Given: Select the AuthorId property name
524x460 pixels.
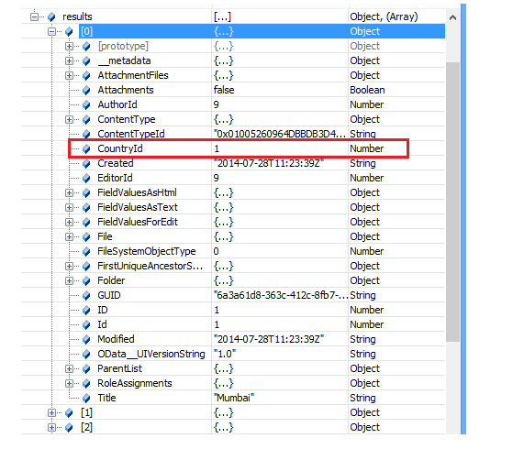Looking at the screenshot, I should point(117,104).
